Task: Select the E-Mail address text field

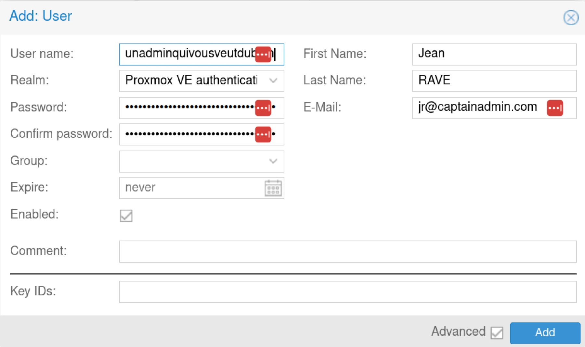Action: tap(471, 108)
